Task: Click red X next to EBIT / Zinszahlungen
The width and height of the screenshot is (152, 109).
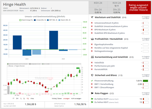Action: 92,87
